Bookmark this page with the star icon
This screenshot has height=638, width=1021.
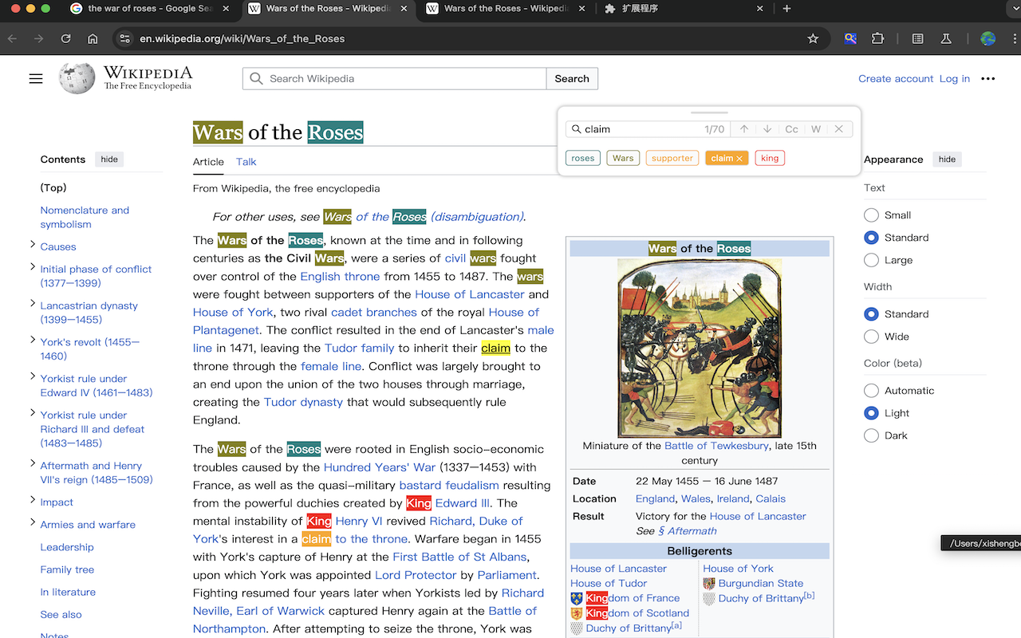[x=813, y=38]
